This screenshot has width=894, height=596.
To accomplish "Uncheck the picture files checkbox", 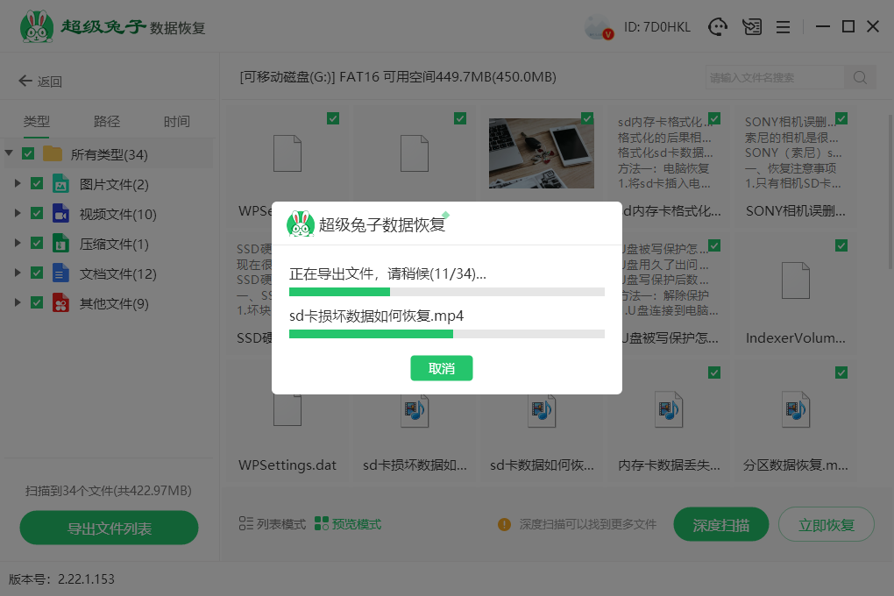I will click(37, 184).
